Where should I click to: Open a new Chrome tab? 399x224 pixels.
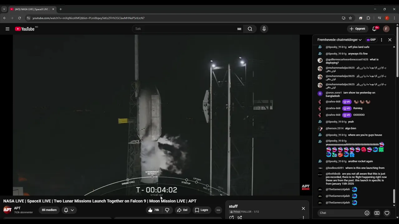(x=60, y=9)
